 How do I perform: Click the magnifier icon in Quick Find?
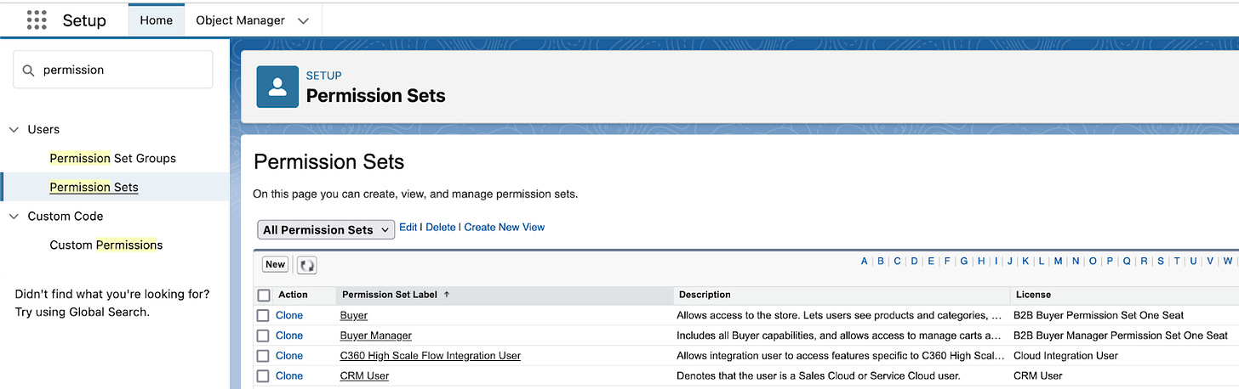[x=29, y=70]
